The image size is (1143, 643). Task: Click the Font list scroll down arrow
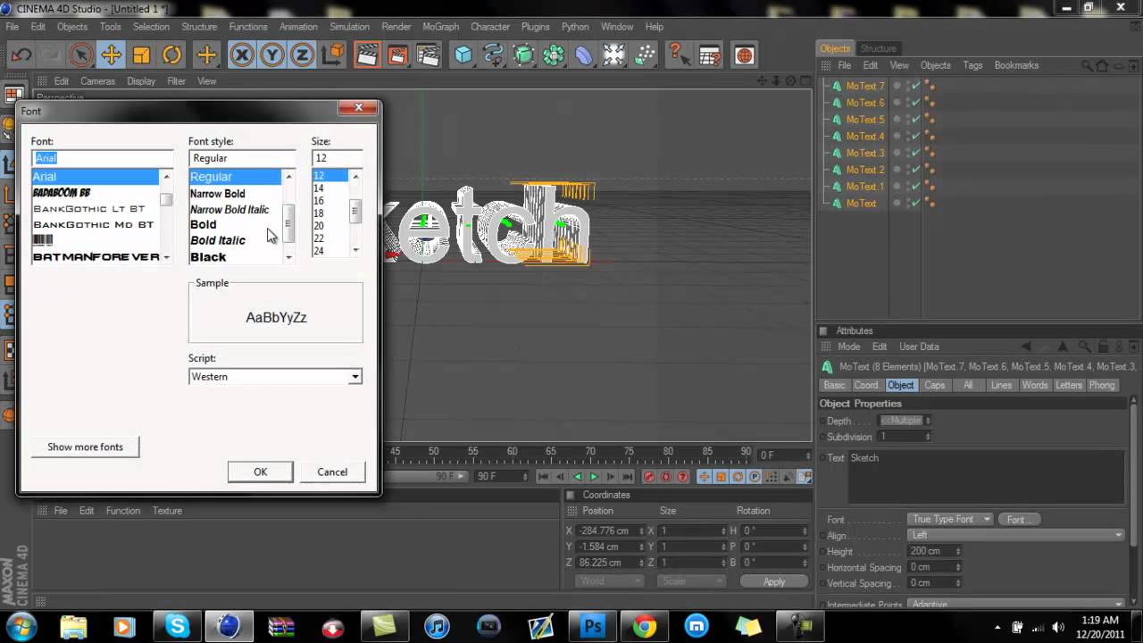point(166,257)
